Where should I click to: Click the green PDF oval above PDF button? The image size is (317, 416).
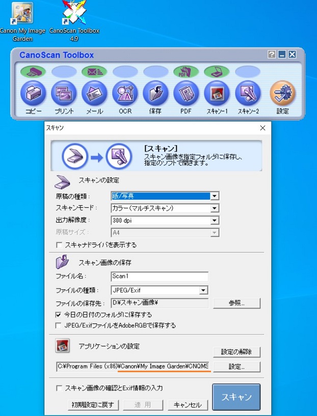(186, 72)
